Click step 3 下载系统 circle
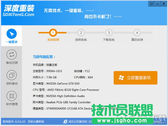Screen dimensions: 168x126 click(109, 33)
